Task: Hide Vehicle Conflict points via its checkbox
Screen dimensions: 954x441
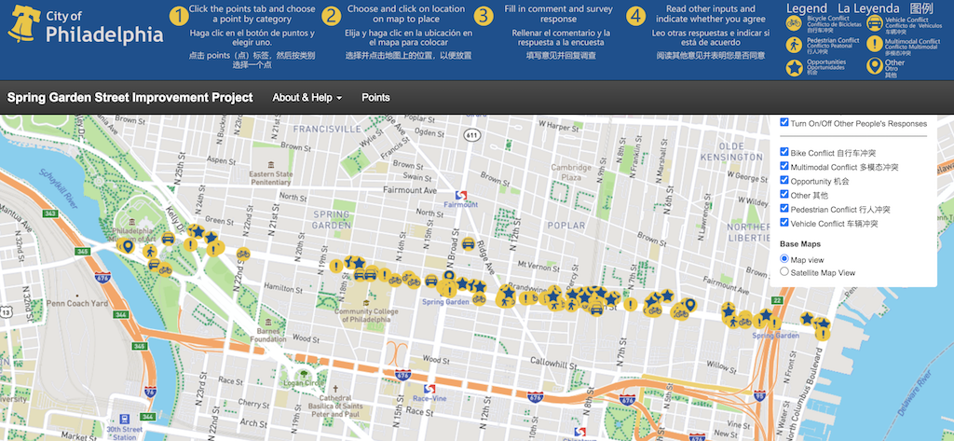Action: coord(784,223)
